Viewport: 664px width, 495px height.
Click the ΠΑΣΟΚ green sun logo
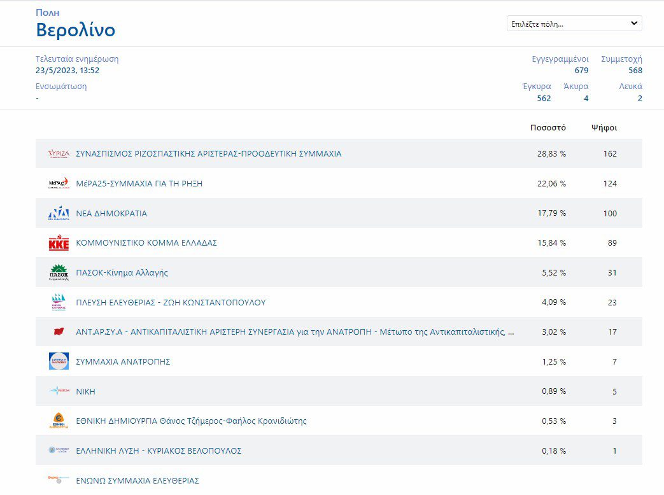(59, 272)
